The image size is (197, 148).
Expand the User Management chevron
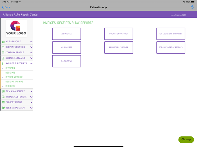pos(32,108)
